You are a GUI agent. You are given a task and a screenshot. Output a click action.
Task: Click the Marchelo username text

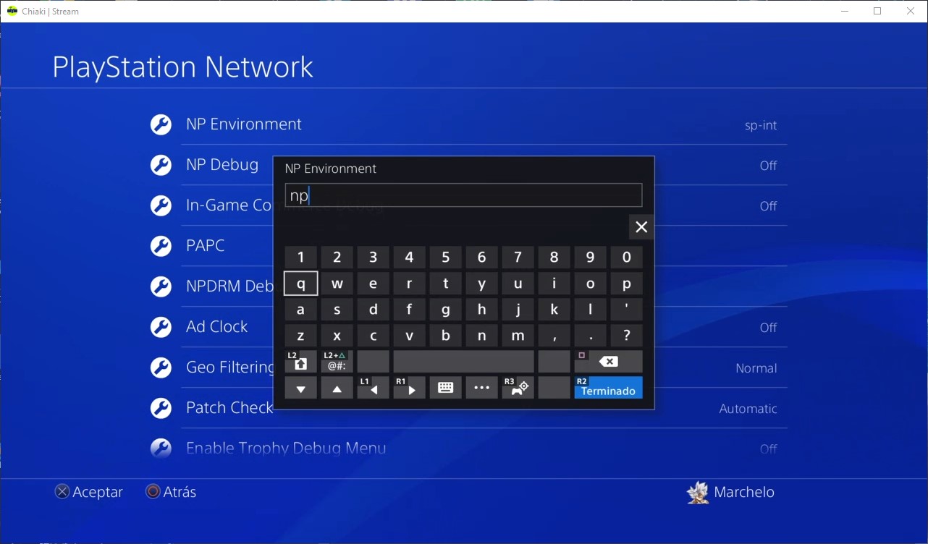click(744, 492)
